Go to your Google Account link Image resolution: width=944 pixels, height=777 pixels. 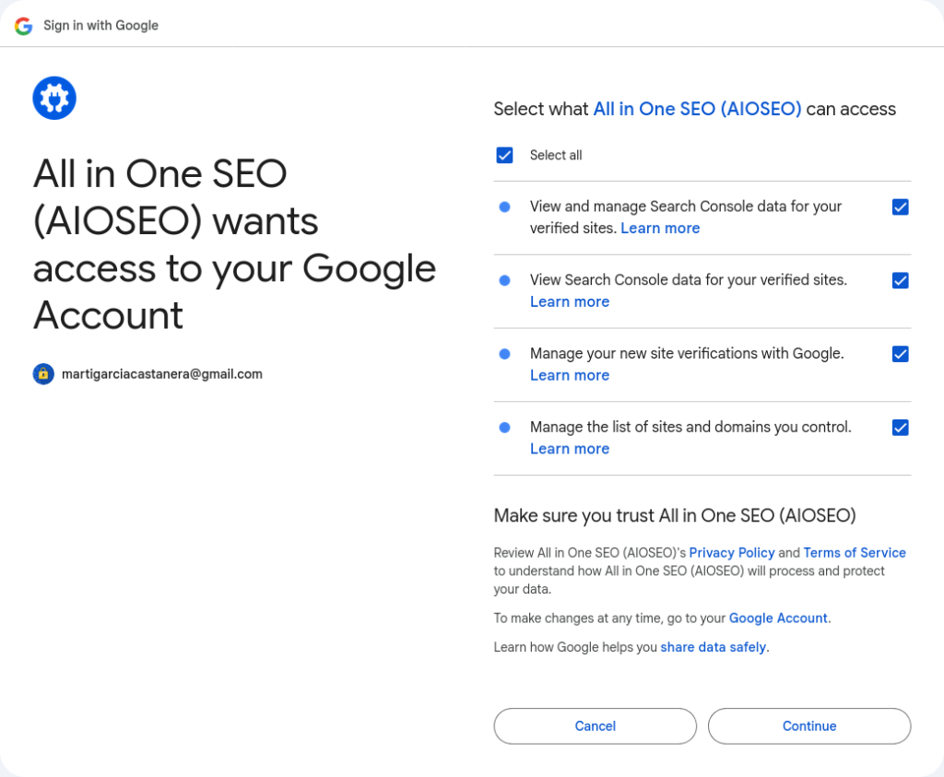(x=778, y=618)
